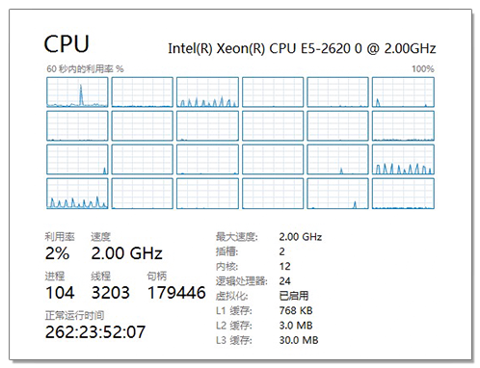This screenshot has height=368, width=480.
Task: Click the Intel Xeon E5-2620 processor name
Action: pos(302,48)
